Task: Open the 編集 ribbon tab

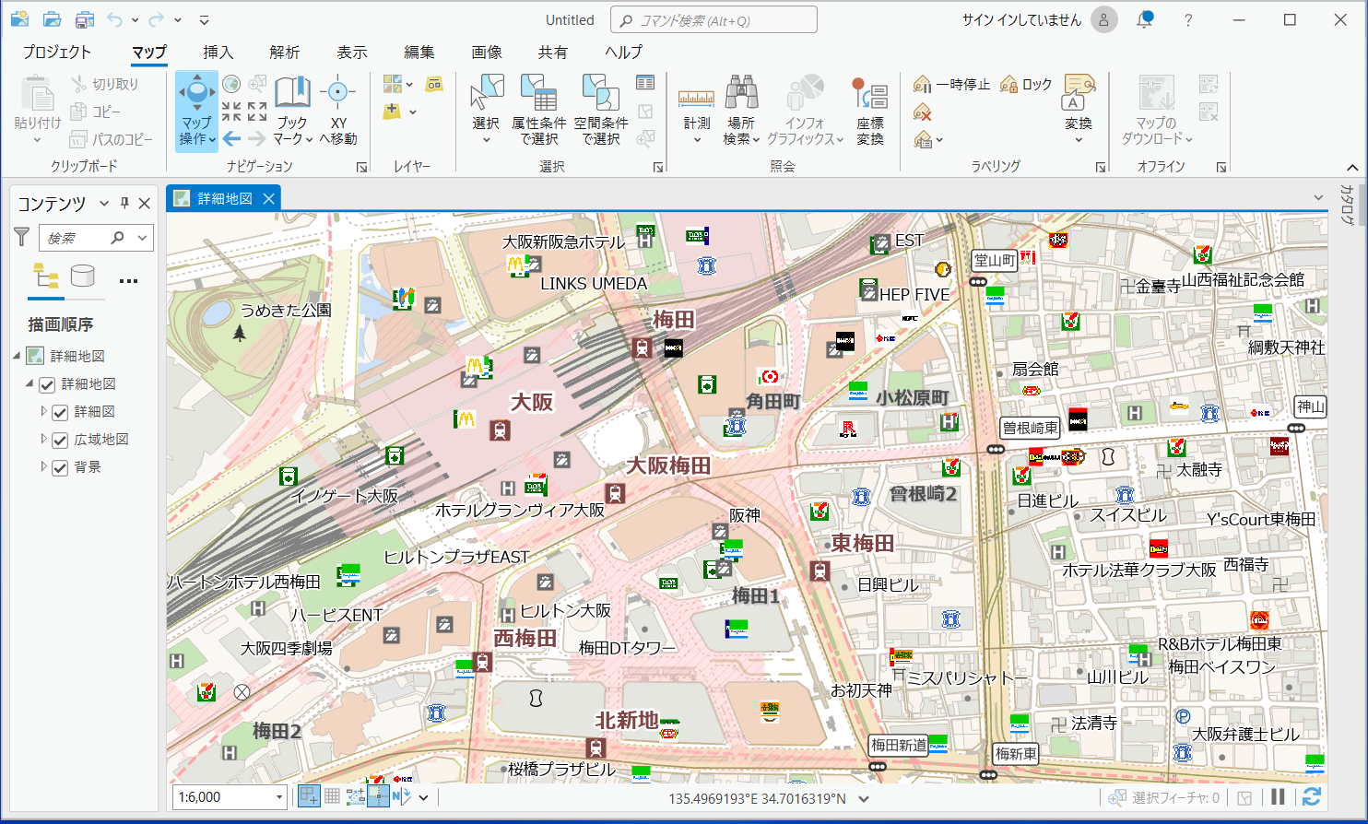Action: coord(419,53)
